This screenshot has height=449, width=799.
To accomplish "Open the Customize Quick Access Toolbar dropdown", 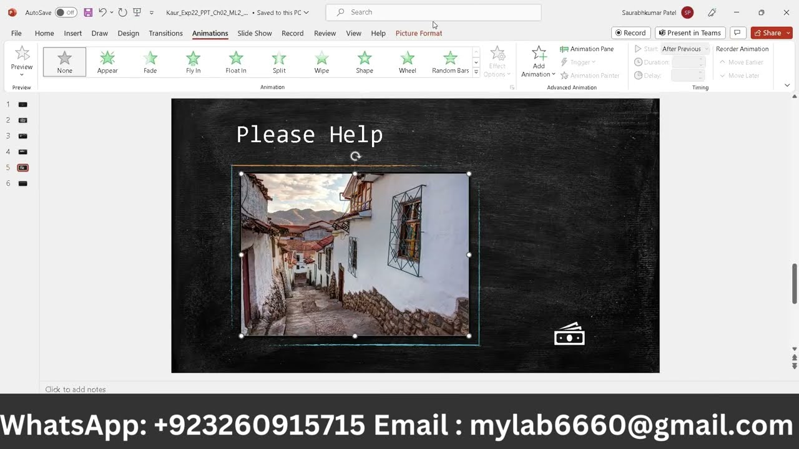I will 151,12.
